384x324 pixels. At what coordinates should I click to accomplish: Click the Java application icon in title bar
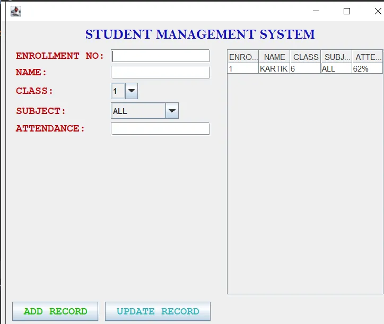[x=16, y=11]
